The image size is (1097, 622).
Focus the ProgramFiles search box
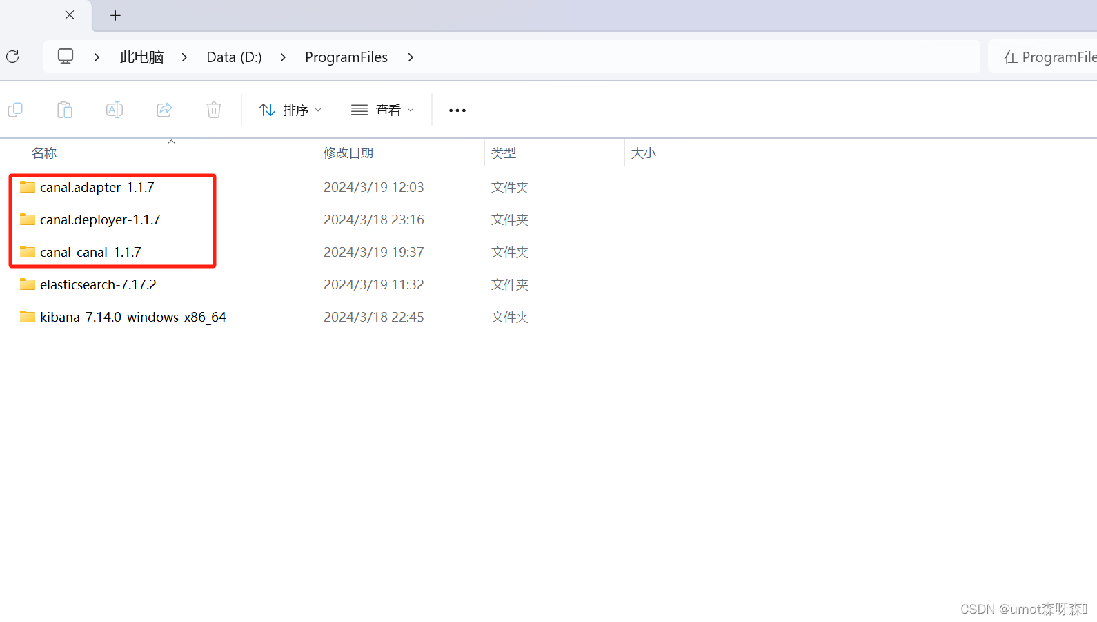point(1042,57)
